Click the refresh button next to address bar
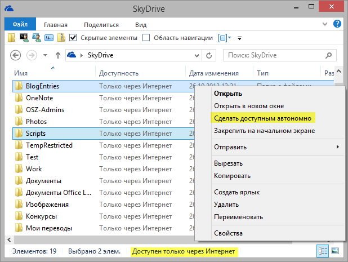The width and height of the screenshot is (348, 262). click(209, 55)
